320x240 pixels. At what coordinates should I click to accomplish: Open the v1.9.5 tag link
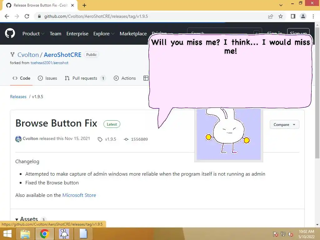[x=110, y=139]
